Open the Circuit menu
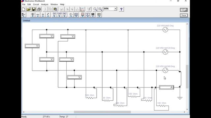Viewport: 211px width, 118px height. click(36, 4)
